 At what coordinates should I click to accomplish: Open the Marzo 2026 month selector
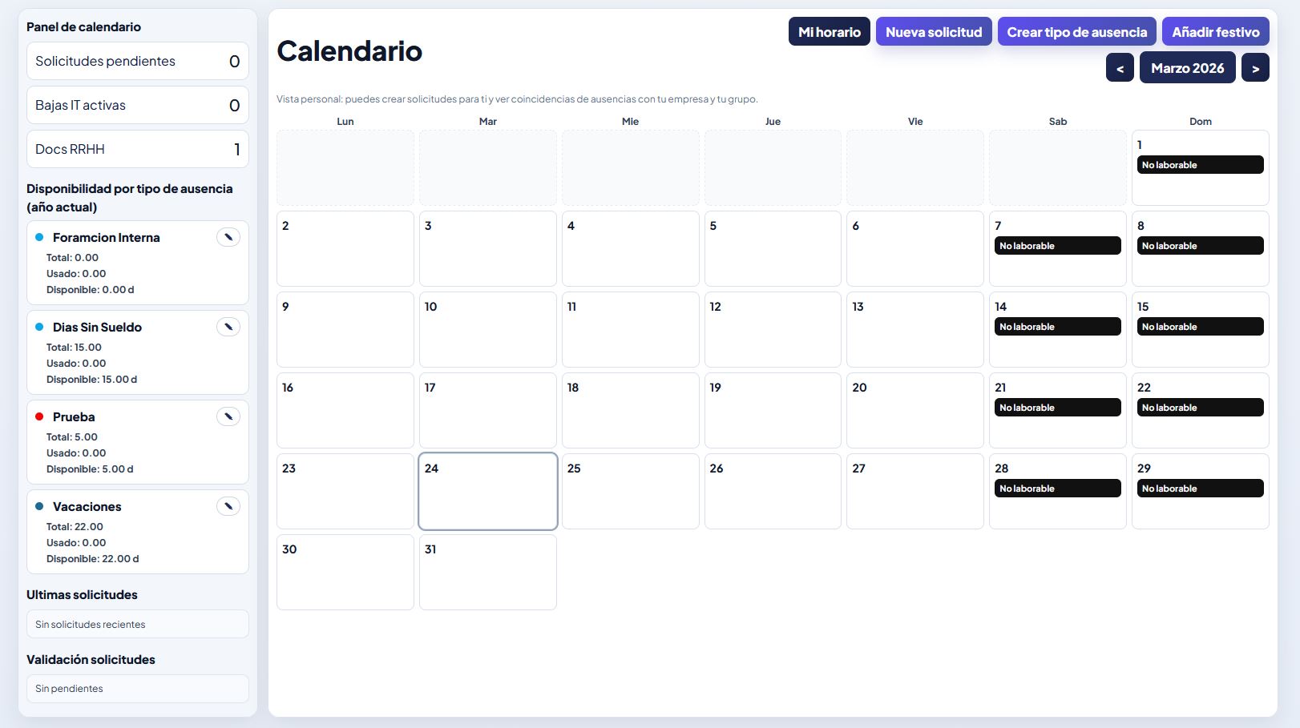(x=1187, y=68)
